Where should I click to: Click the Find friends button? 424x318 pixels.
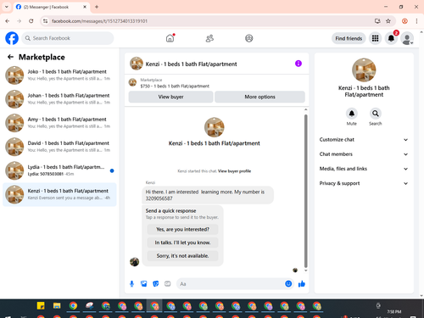tap(349, 38)
